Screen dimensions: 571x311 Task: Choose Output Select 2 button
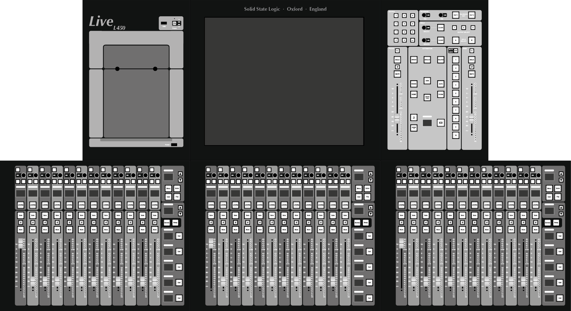[464, 28]
